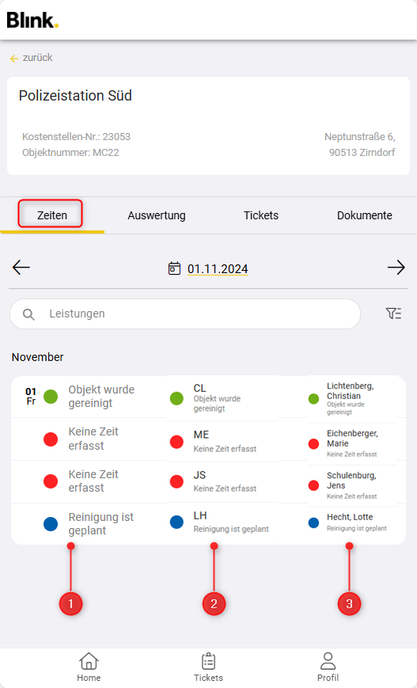
Task: Open the Hecht, Lotte planned cleaning entry
Action: pos(353,523)
